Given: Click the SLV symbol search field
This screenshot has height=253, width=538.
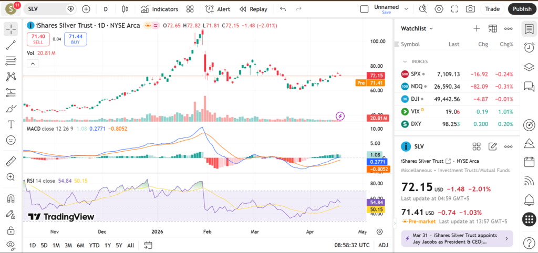Looking at the screenshot, I should pyautogui.click(x=47, y=9).
